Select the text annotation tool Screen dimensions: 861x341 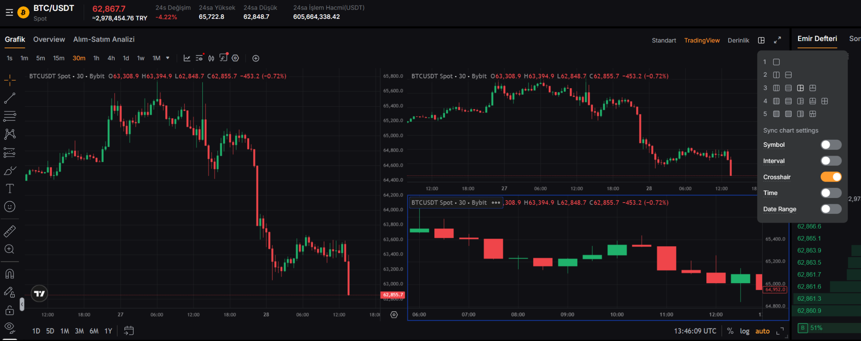click(10, 189)
